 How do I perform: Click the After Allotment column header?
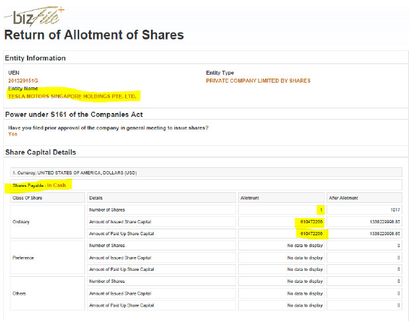pyautogui.click(x=364, y=198)
